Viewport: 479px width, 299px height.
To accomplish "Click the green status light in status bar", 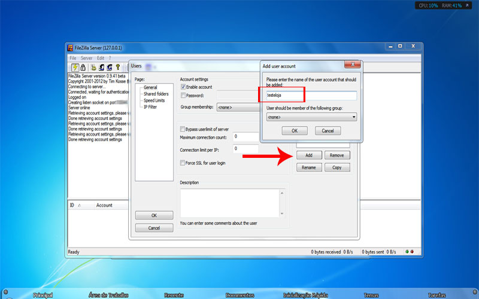I will click(407, 252).
